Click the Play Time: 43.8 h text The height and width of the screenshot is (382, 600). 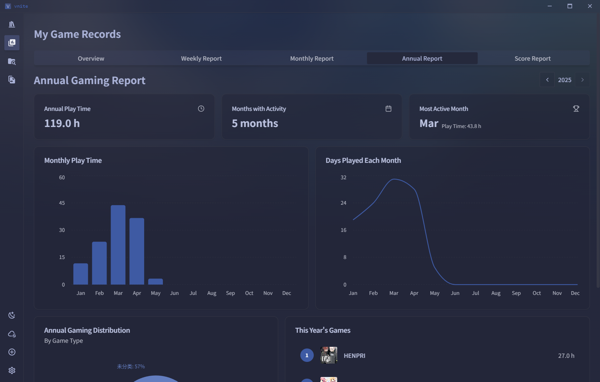point(461,126)
